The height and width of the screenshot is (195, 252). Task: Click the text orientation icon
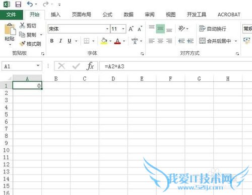click(181, 29)
